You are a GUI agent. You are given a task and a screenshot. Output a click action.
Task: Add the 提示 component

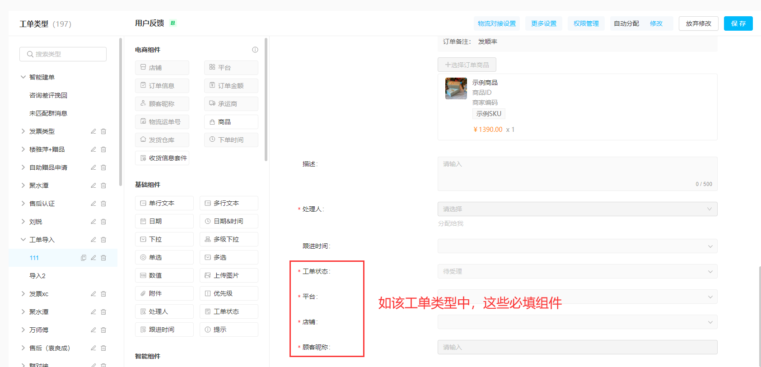click(229, 330)
